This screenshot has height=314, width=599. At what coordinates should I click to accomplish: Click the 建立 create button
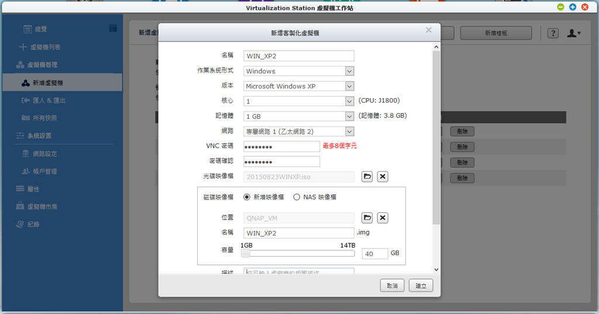click(421, 285)
